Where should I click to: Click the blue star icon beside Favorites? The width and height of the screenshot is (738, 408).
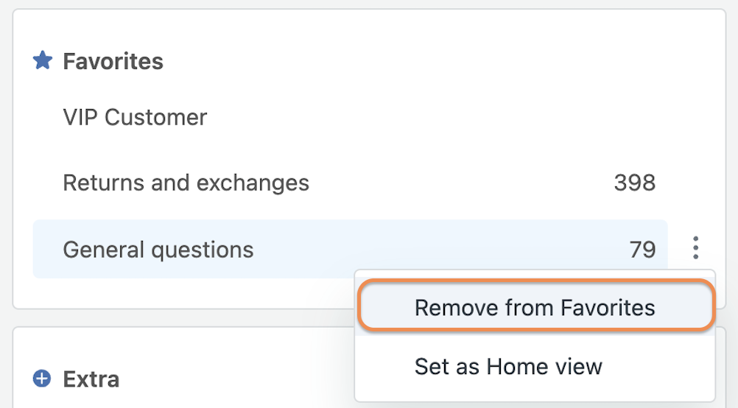pos(43,60)
